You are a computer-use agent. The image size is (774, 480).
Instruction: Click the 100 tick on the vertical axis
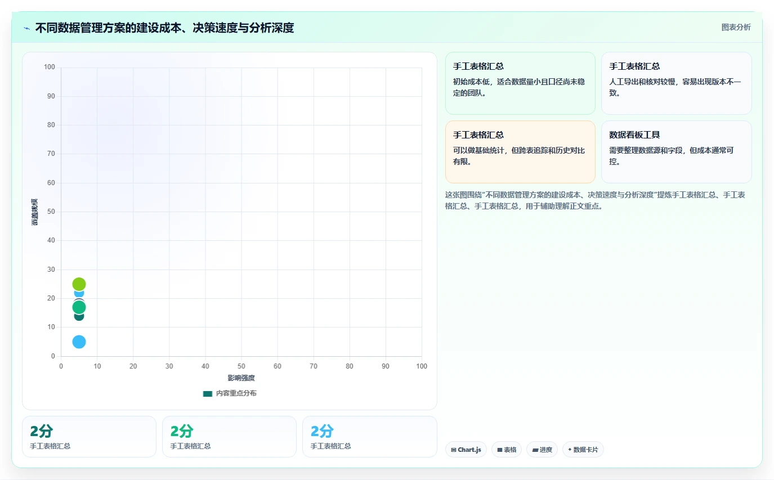click(x=49, y=68)
